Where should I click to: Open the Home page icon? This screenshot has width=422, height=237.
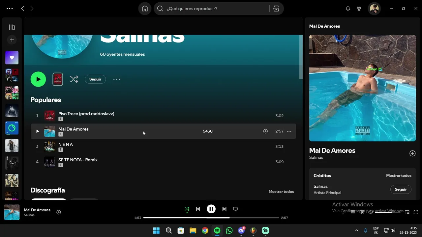coord(145,9)
